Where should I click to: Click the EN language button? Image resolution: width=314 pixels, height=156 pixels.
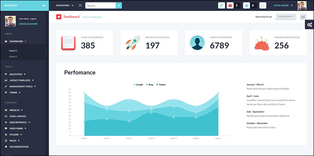click(263, 5)
